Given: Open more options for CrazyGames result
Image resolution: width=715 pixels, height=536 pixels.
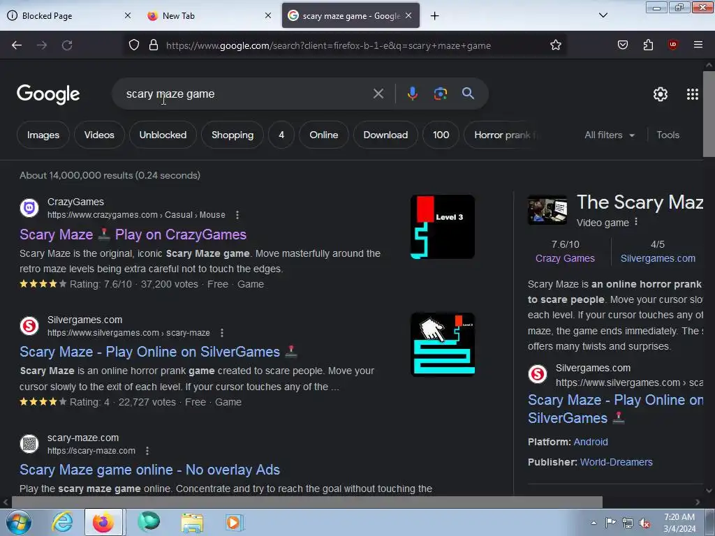Looking at the screenshot, I should [237, 215].
